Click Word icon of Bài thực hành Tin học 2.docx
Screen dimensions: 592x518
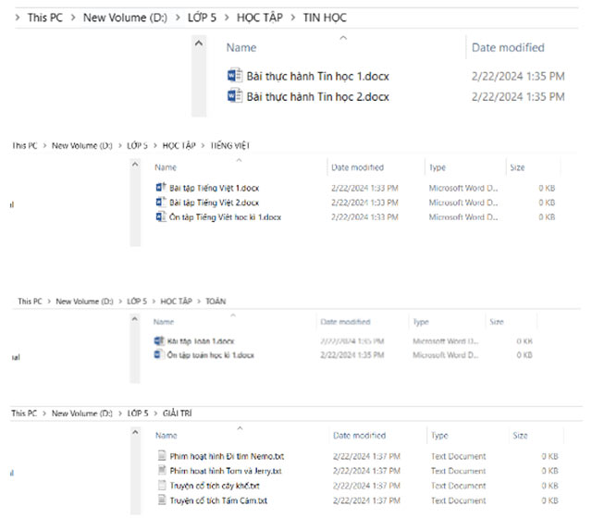[233, 96]
